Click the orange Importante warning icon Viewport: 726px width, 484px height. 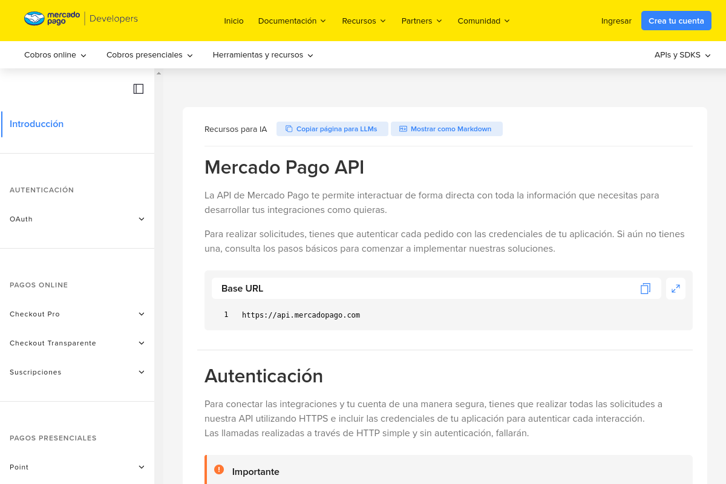click(x=220, y=470)
